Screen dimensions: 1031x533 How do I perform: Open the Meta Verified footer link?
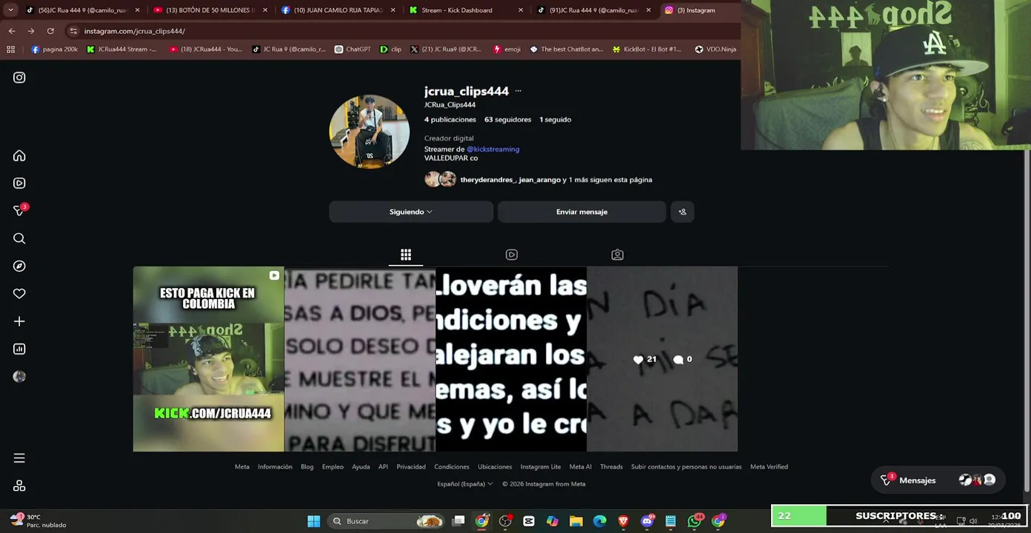[x=769, y=467]
